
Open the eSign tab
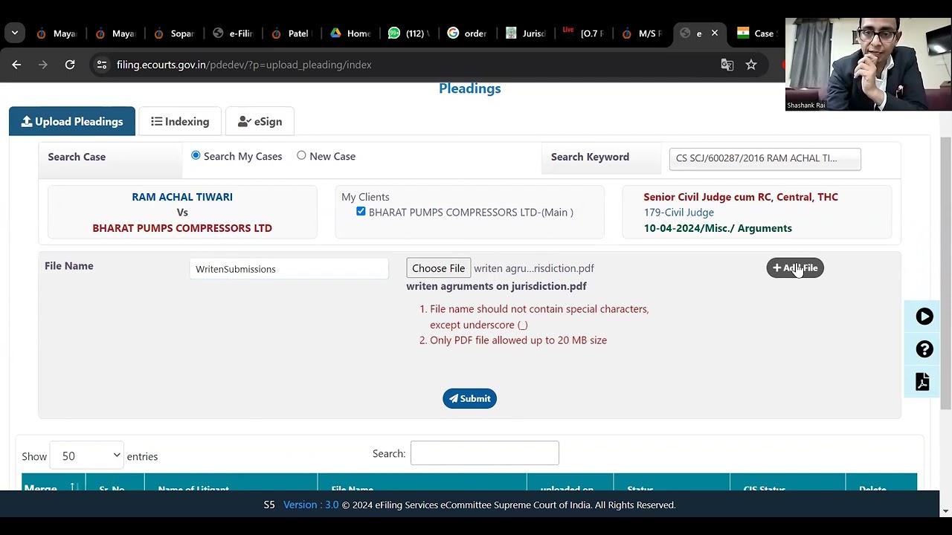coord(260,121)
